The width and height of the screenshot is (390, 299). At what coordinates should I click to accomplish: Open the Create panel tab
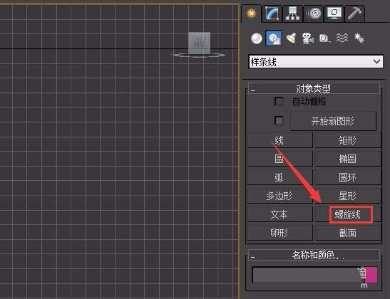(252, 13)
